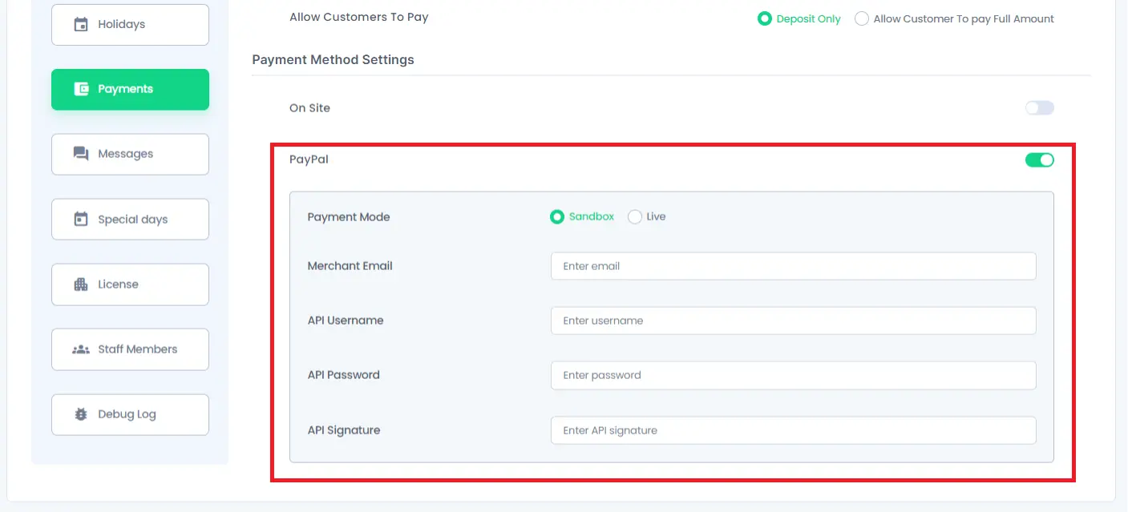This screenshot has width=1128, height=512.
Task: Choose Sandbox payment mode
Action: (x=557, y=217)
